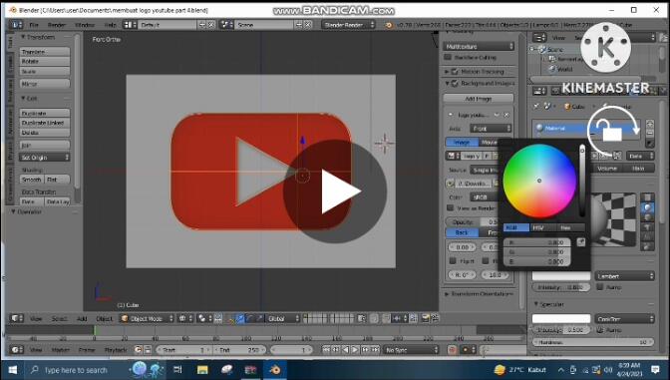Enable the View as Render checkbox
670x380 pixels.
450,207
